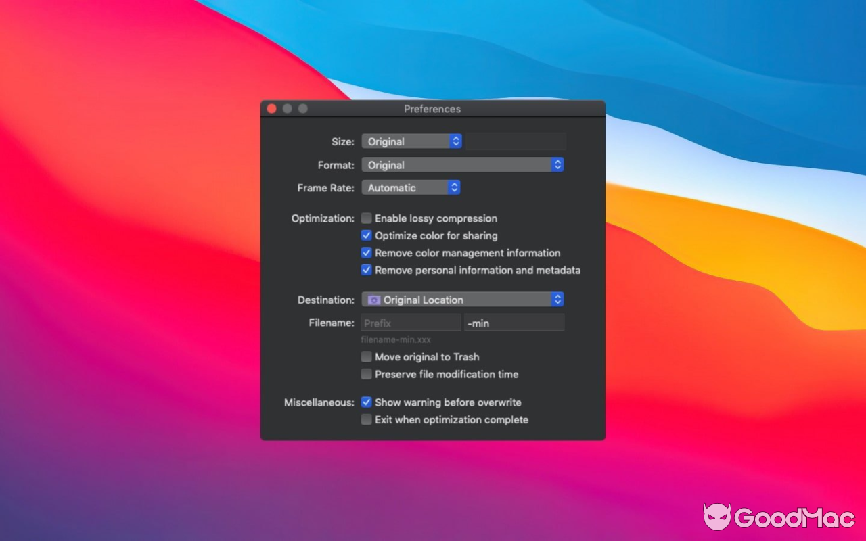
Task: Click the Prefix input field
Action: coord(411,323)
